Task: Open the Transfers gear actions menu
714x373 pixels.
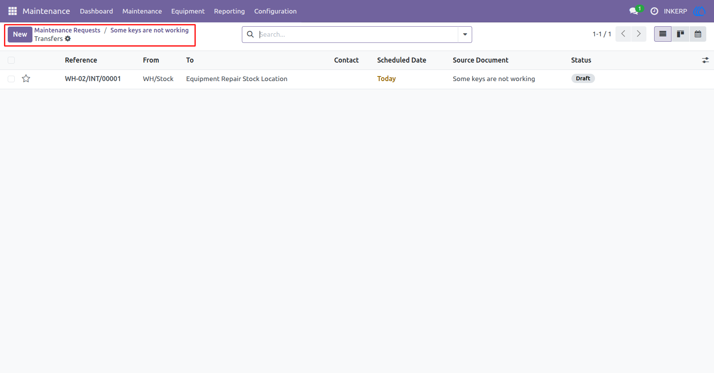Action: click(x=68, y=39)
